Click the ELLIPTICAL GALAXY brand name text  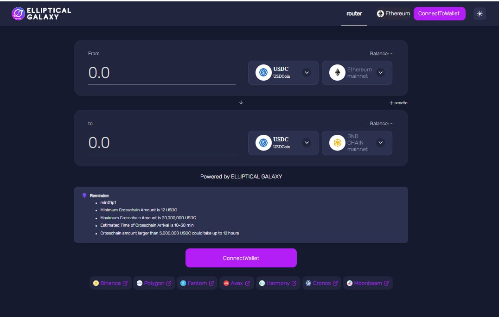pyautogui.click(x=49, y=14)
